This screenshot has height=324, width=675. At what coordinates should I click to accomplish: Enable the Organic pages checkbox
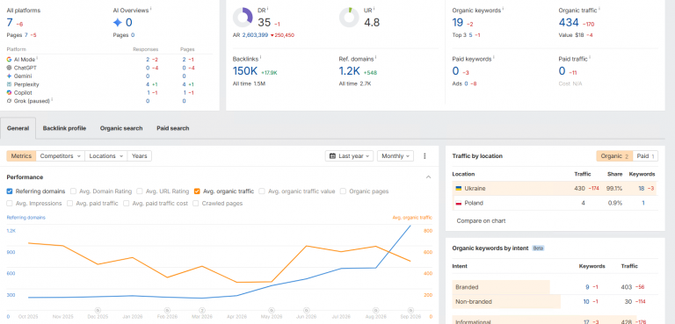point(343,191)
